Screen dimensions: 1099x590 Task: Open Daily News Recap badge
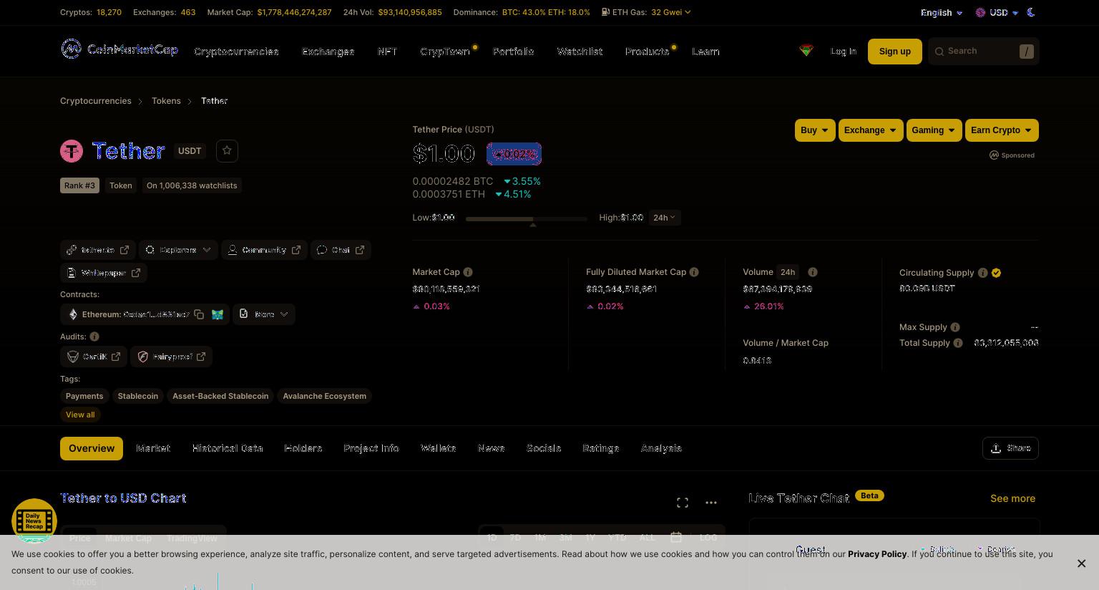pos(34,521)
